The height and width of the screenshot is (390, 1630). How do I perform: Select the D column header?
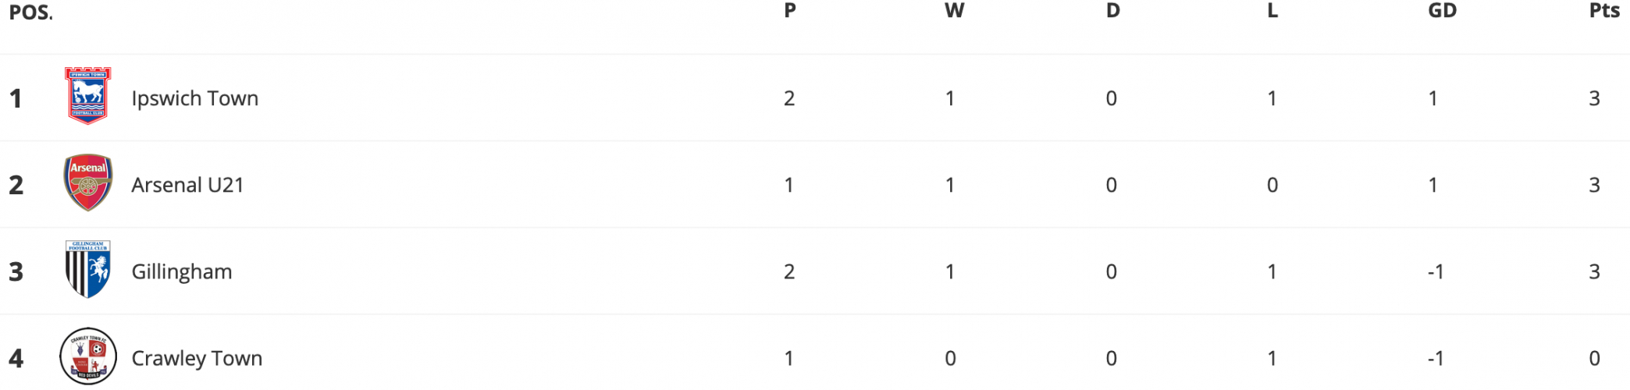click(x=1113, y=11)
